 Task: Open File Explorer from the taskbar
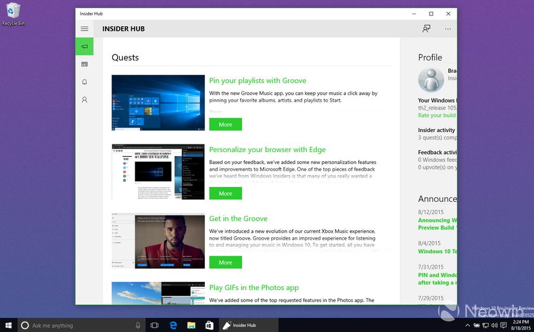192,325
